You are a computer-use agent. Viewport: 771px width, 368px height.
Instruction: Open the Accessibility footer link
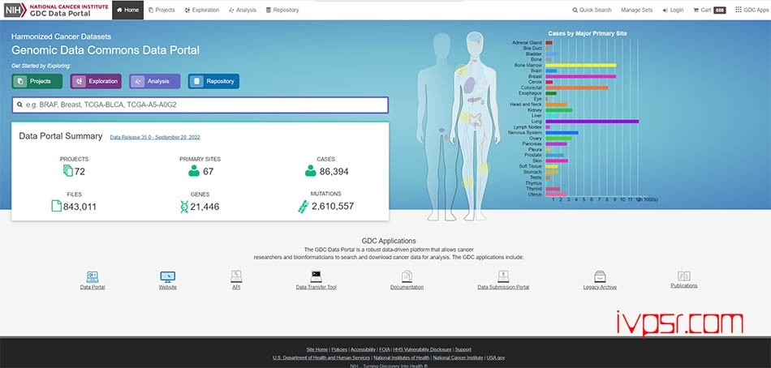(363, 349)
